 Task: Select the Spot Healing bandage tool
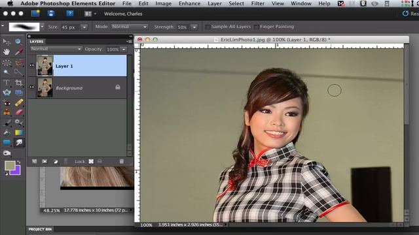pos(18,102)
